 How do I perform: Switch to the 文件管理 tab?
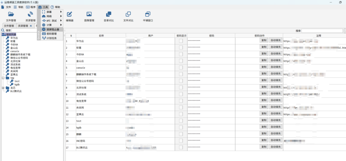click(9, 26)
